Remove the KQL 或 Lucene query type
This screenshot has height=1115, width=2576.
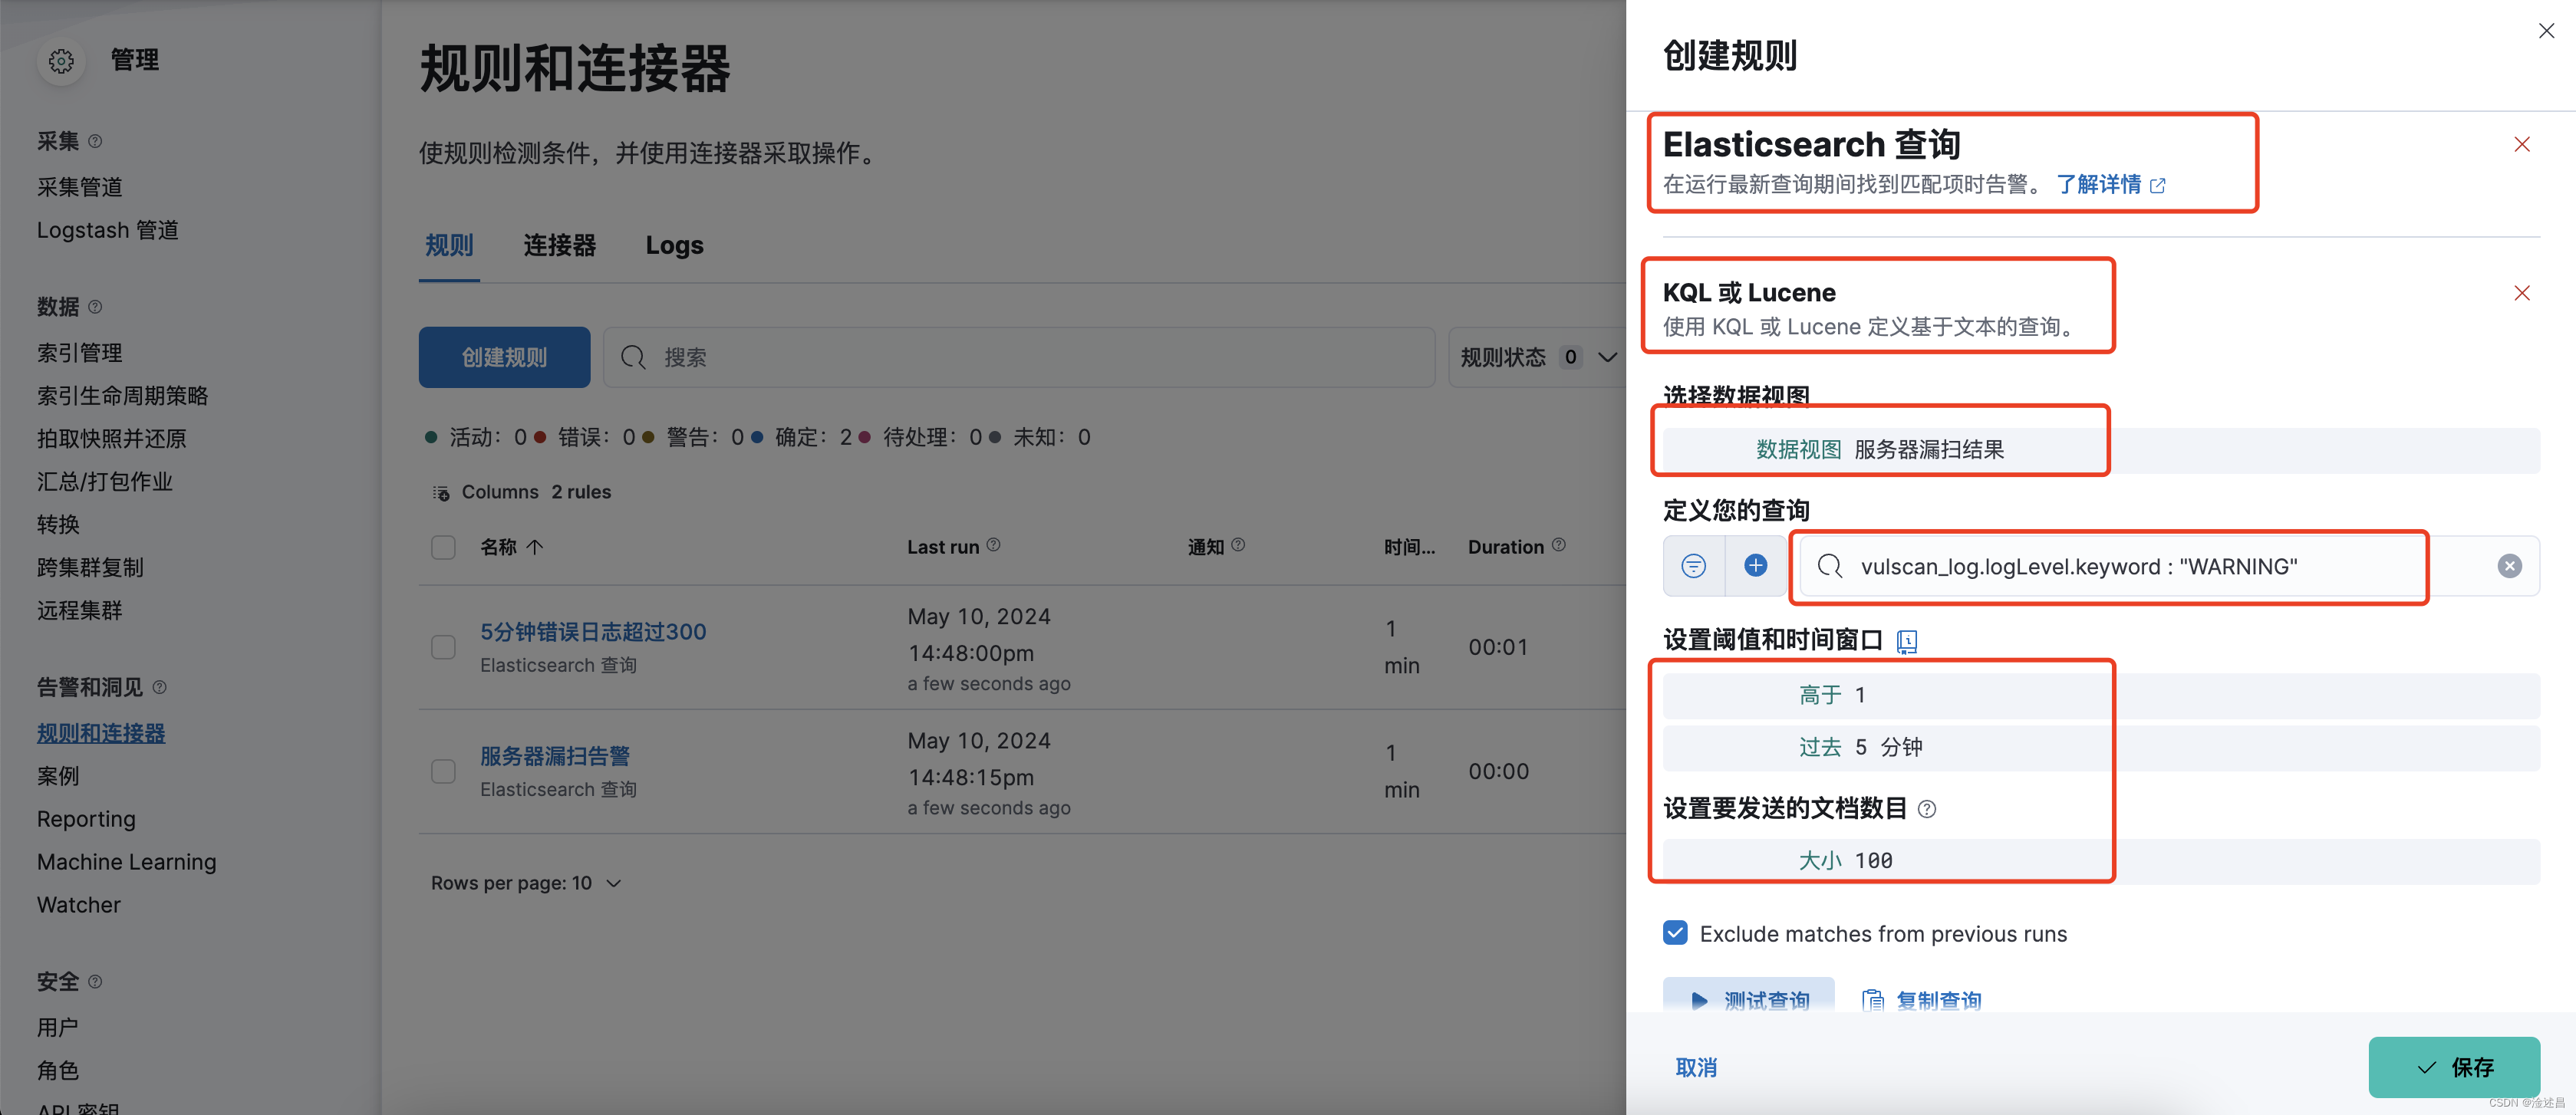[x=2522, y=292]
